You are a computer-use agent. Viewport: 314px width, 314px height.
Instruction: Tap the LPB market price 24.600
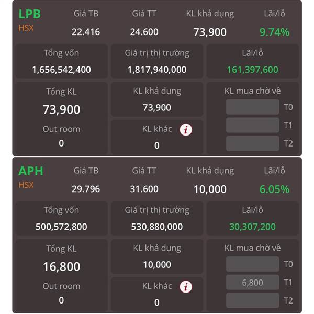(144, 32)
